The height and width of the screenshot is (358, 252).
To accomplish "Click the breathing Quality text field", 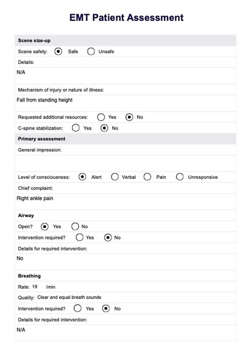I will [136, 297].
